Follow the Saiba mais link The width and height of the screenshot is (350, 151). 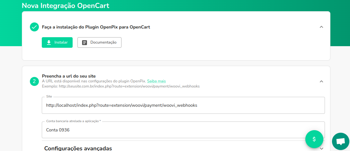156,81
